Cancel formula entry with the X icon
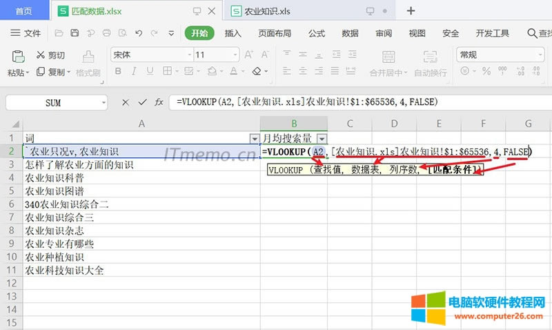 tap(126, 102)
